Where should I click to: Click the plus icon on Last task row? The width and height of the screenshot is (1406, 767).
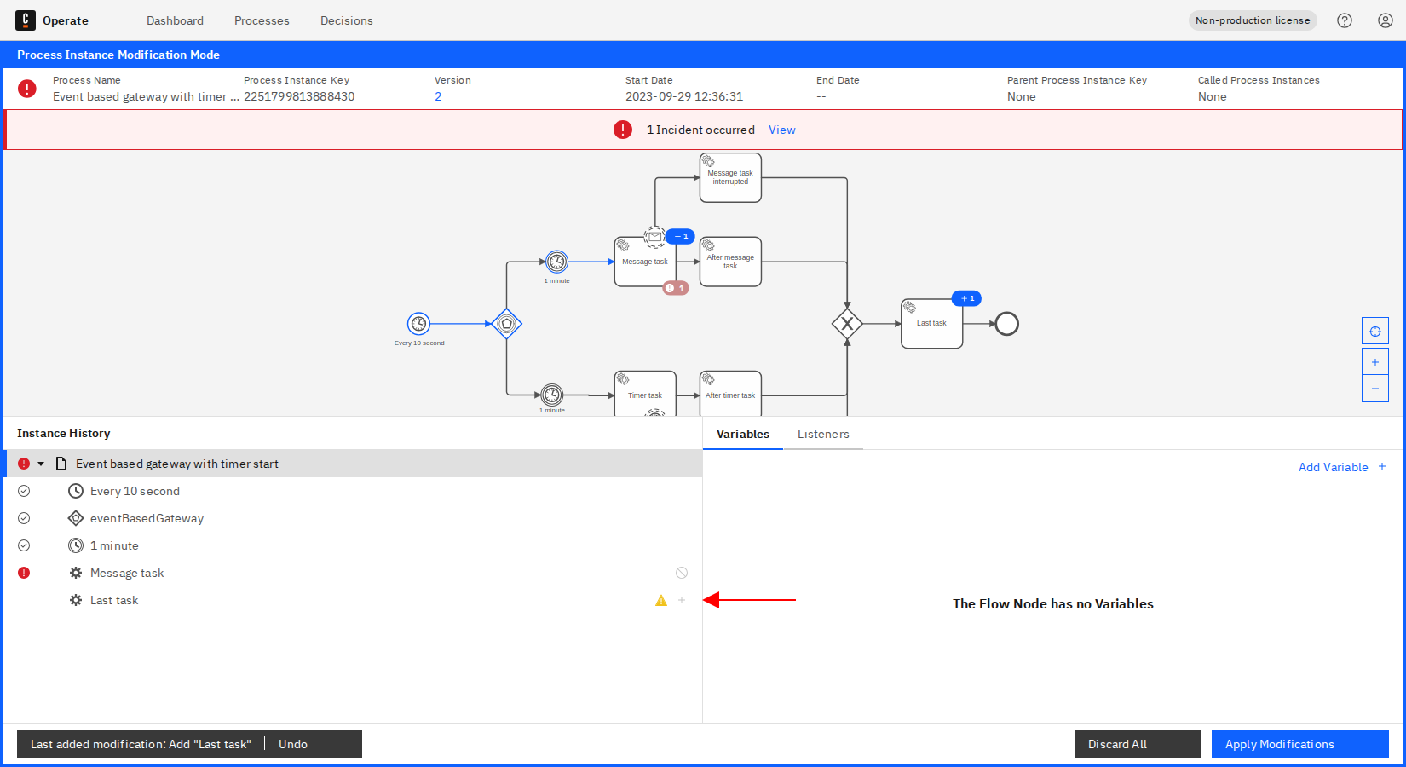coord(682,600)
